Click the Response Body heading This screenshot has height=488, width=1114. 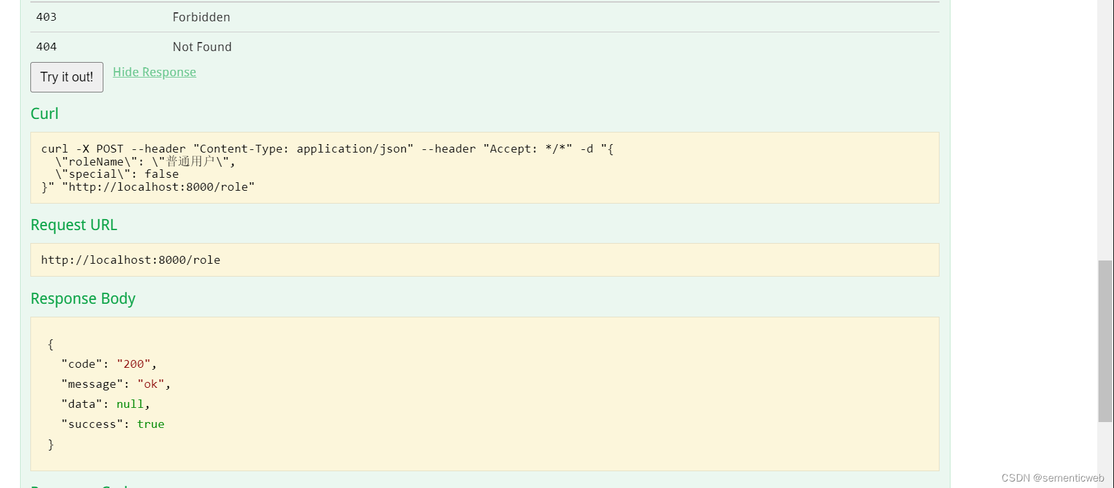tap(83, 299)
